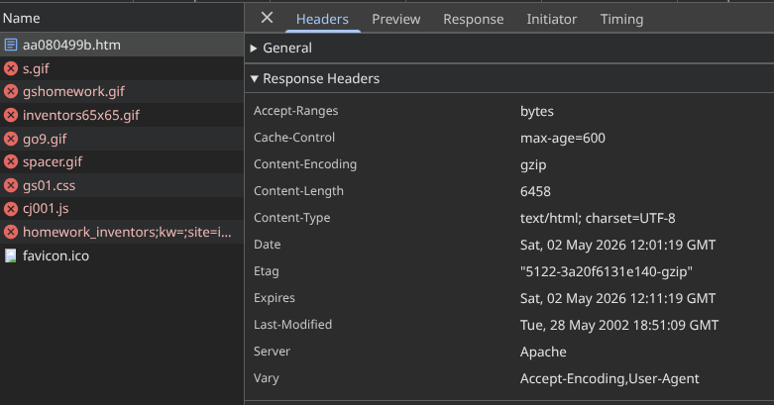774x405 pixels.
Task: Switch to the Preview tab
Action: coord(395,19)
